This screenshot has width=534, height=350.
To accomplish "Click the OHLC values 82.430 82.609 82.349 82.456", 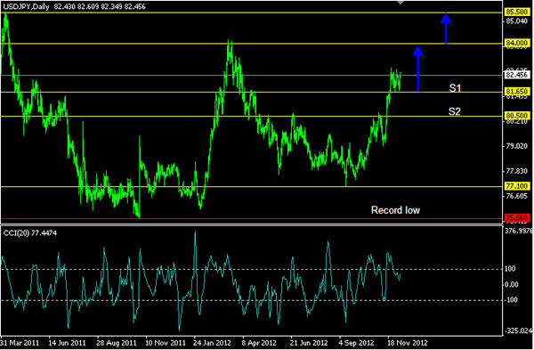I will coord(100,6).
